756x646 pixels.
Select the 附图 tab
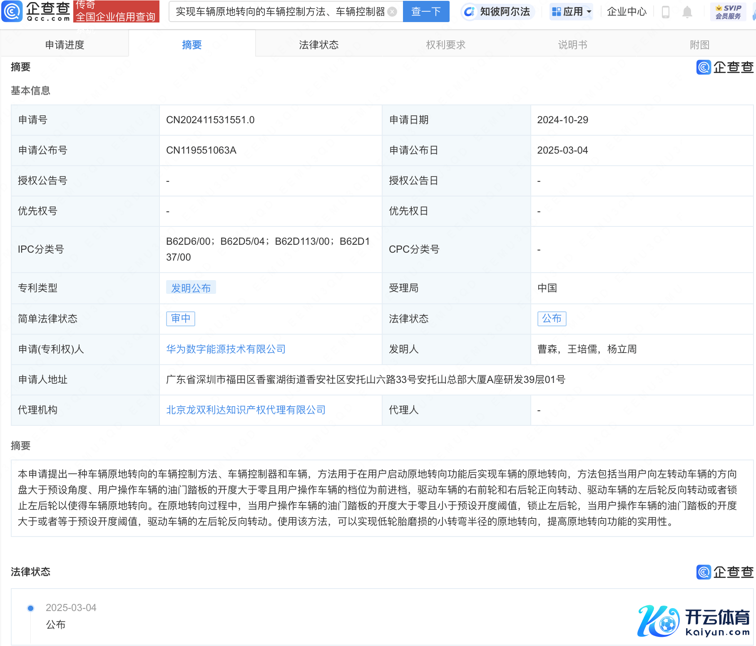coord(699,45)
